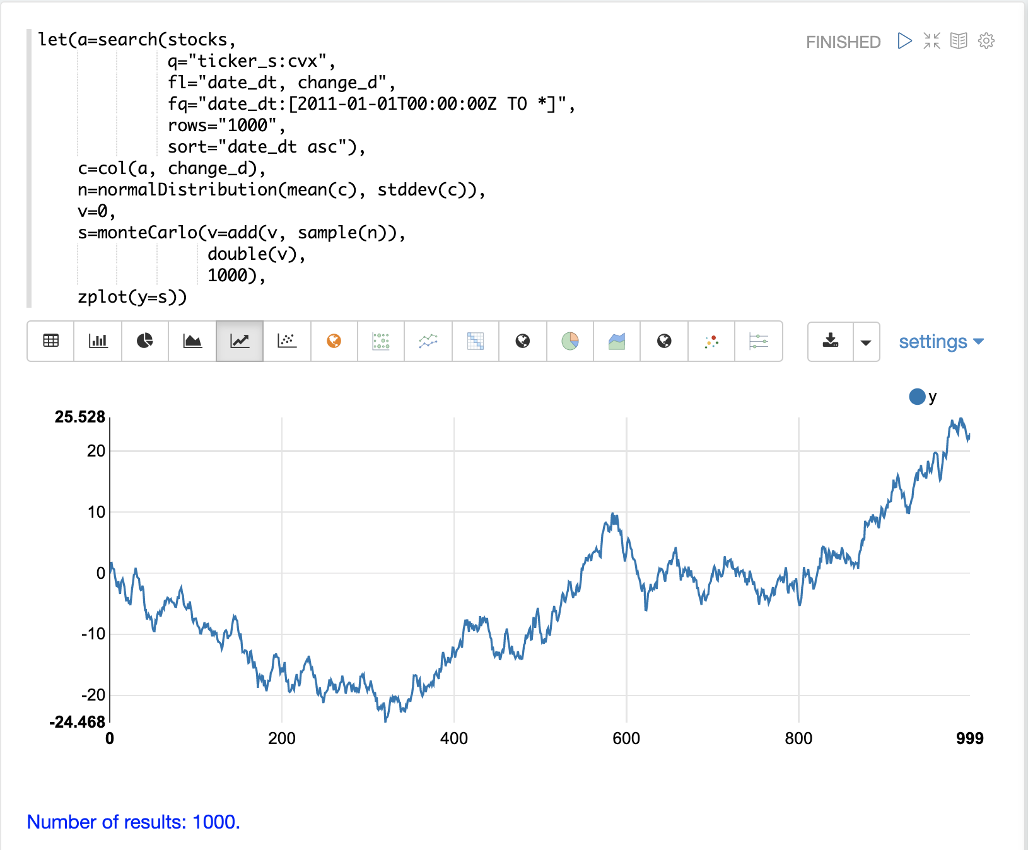Image resolution: width=1028 pixels, height=850 pixels.
Task: Select the bar chart visualization
Action: click(98, 341)
